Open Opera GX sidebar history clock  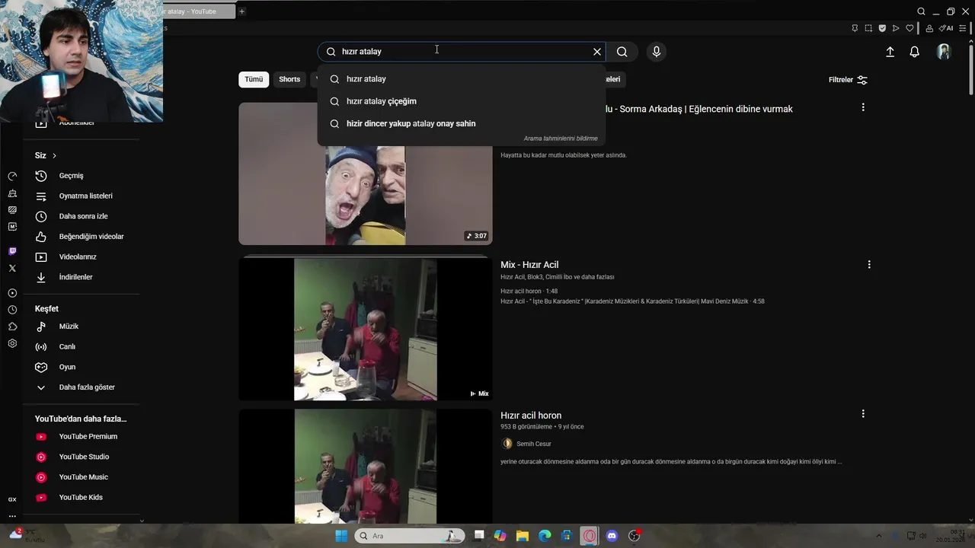(x=12, y=310)
